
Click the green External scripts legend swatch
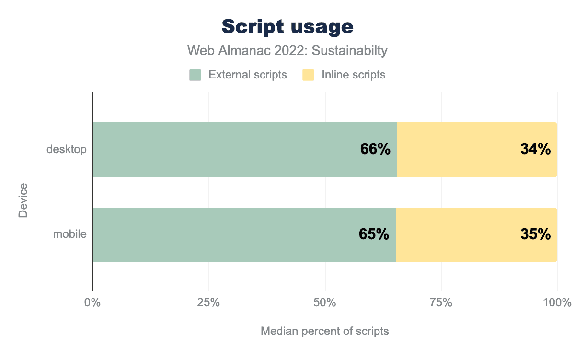click(195, 75)
